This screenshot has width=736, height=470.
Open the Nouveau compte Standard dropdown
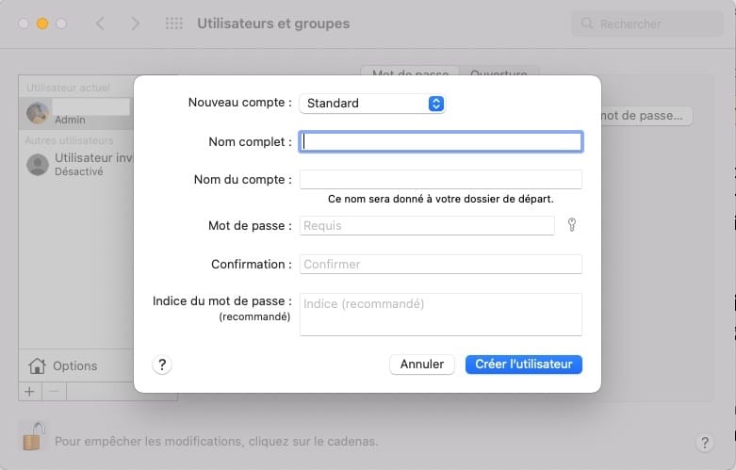(371, 104)
